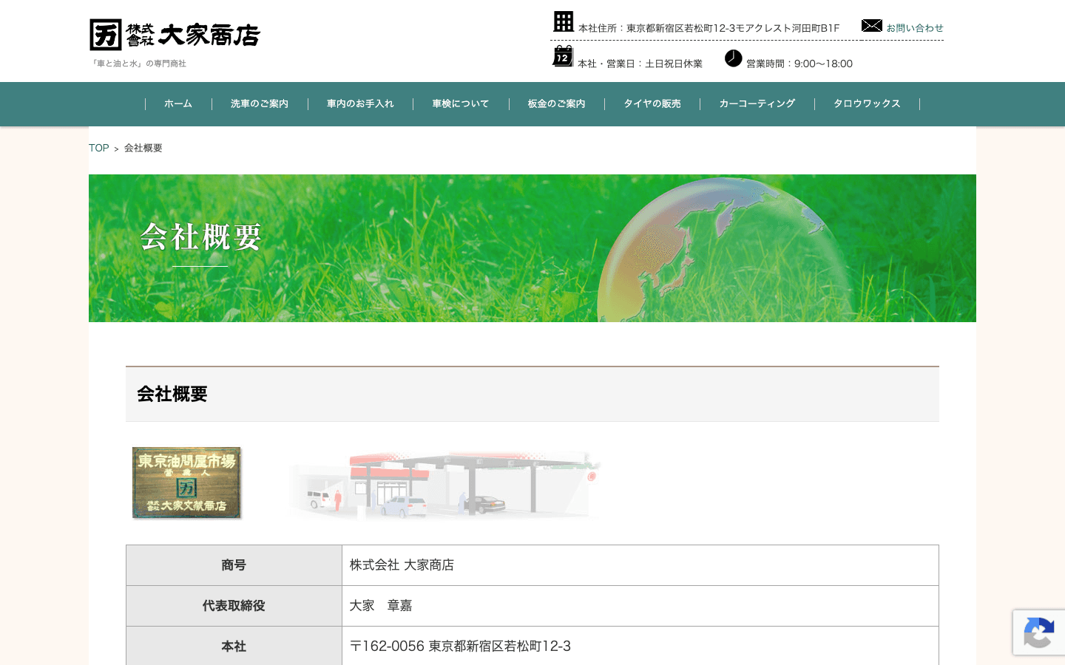This screenshot has height=665, width=1065.
Task: Select タロウワックス in the navigation bar
Action: point(867,104)
